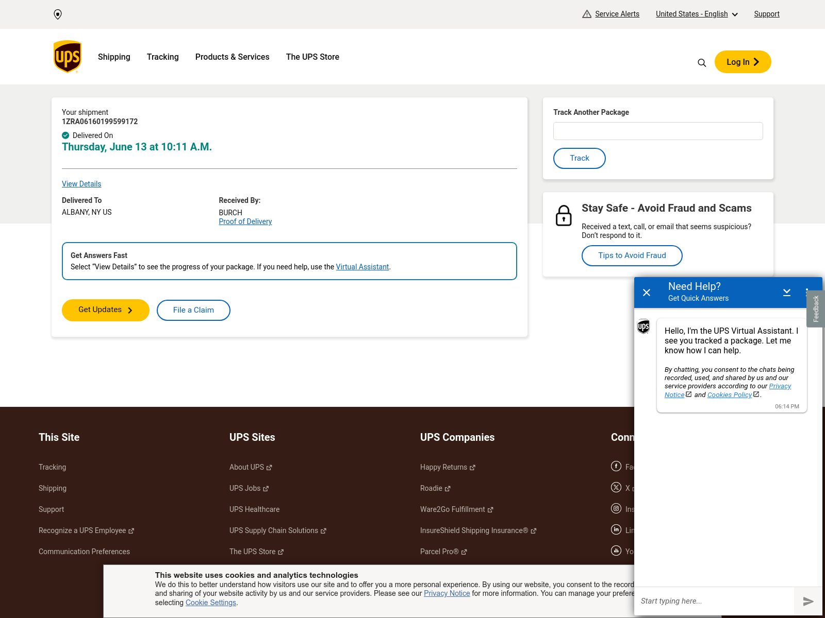Close the Need Help chat window
The height and width of the screenshot is (618, 825).
pos(647,293)
